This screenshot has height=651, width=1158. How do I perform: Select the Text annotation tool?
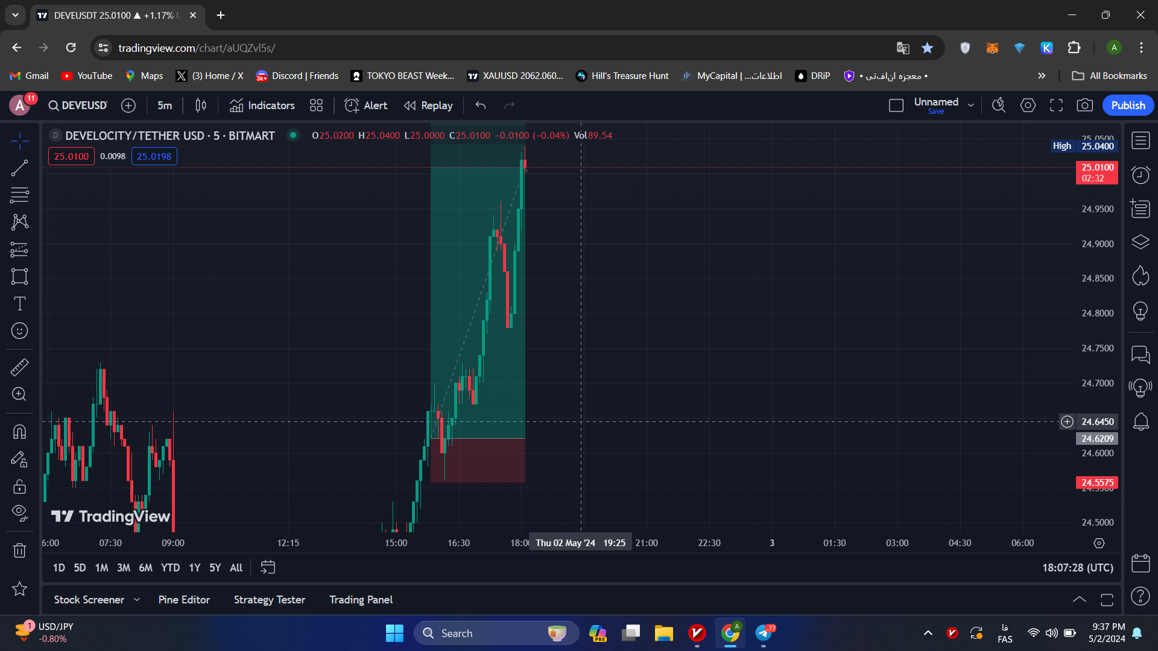[x=19, y=304]
